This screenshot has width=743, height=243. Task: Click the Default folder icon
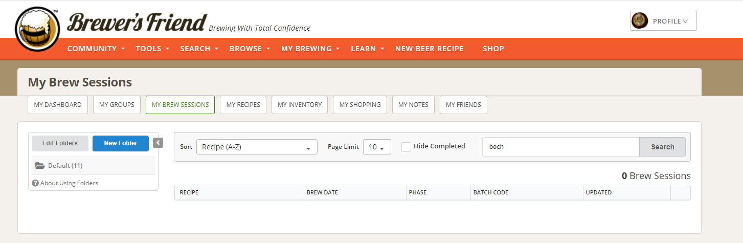point(40,166)
